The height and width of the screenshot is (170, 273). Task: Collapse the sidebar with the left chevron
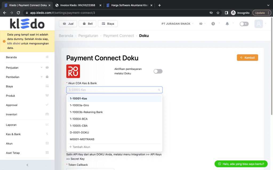coord(27,165)
